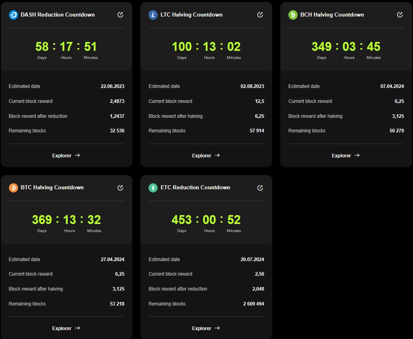Open the BCH block Explorer link

(346, 155)
